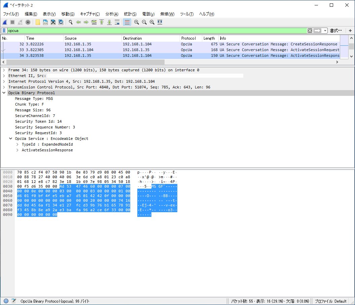This screenshot has width=355, height=305.
Task: Toggle auto-scroll during live capture
Action: (117, 22)
